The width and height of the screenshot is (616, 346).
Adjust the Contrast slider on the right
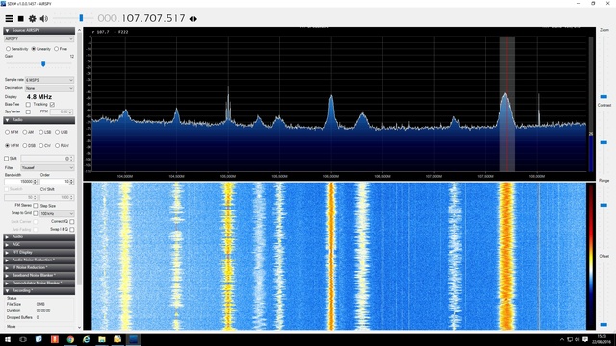coord(603,142)
